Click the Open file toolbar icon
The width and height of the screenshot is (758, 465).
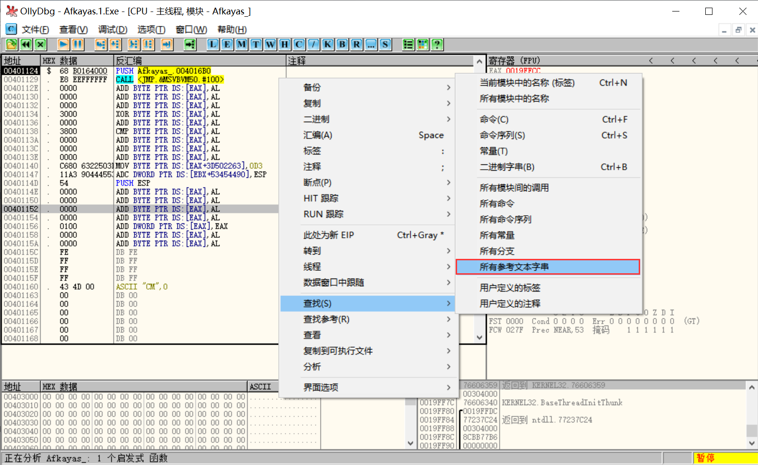(11, 45)
